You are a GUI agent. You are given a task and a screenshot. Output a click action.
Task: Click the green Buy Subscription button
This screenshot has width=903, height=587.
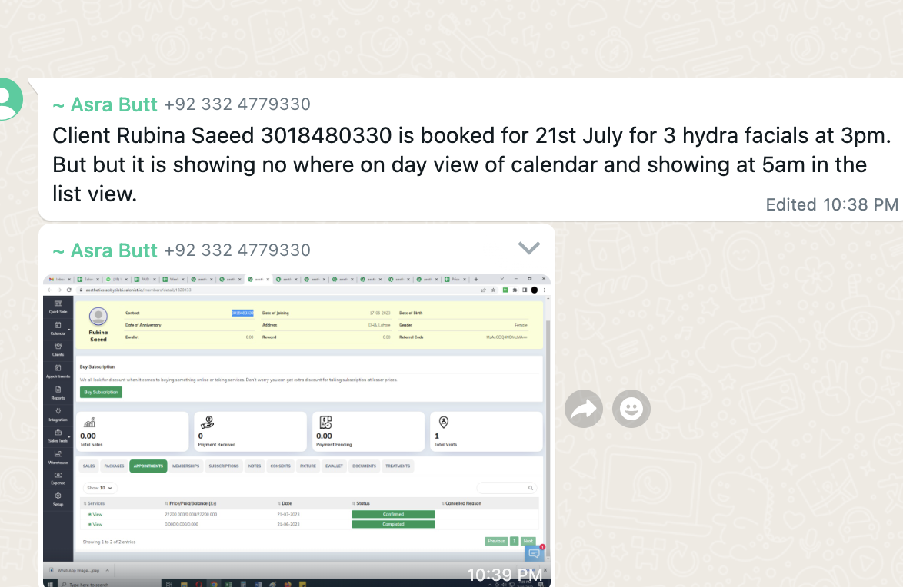101,393
